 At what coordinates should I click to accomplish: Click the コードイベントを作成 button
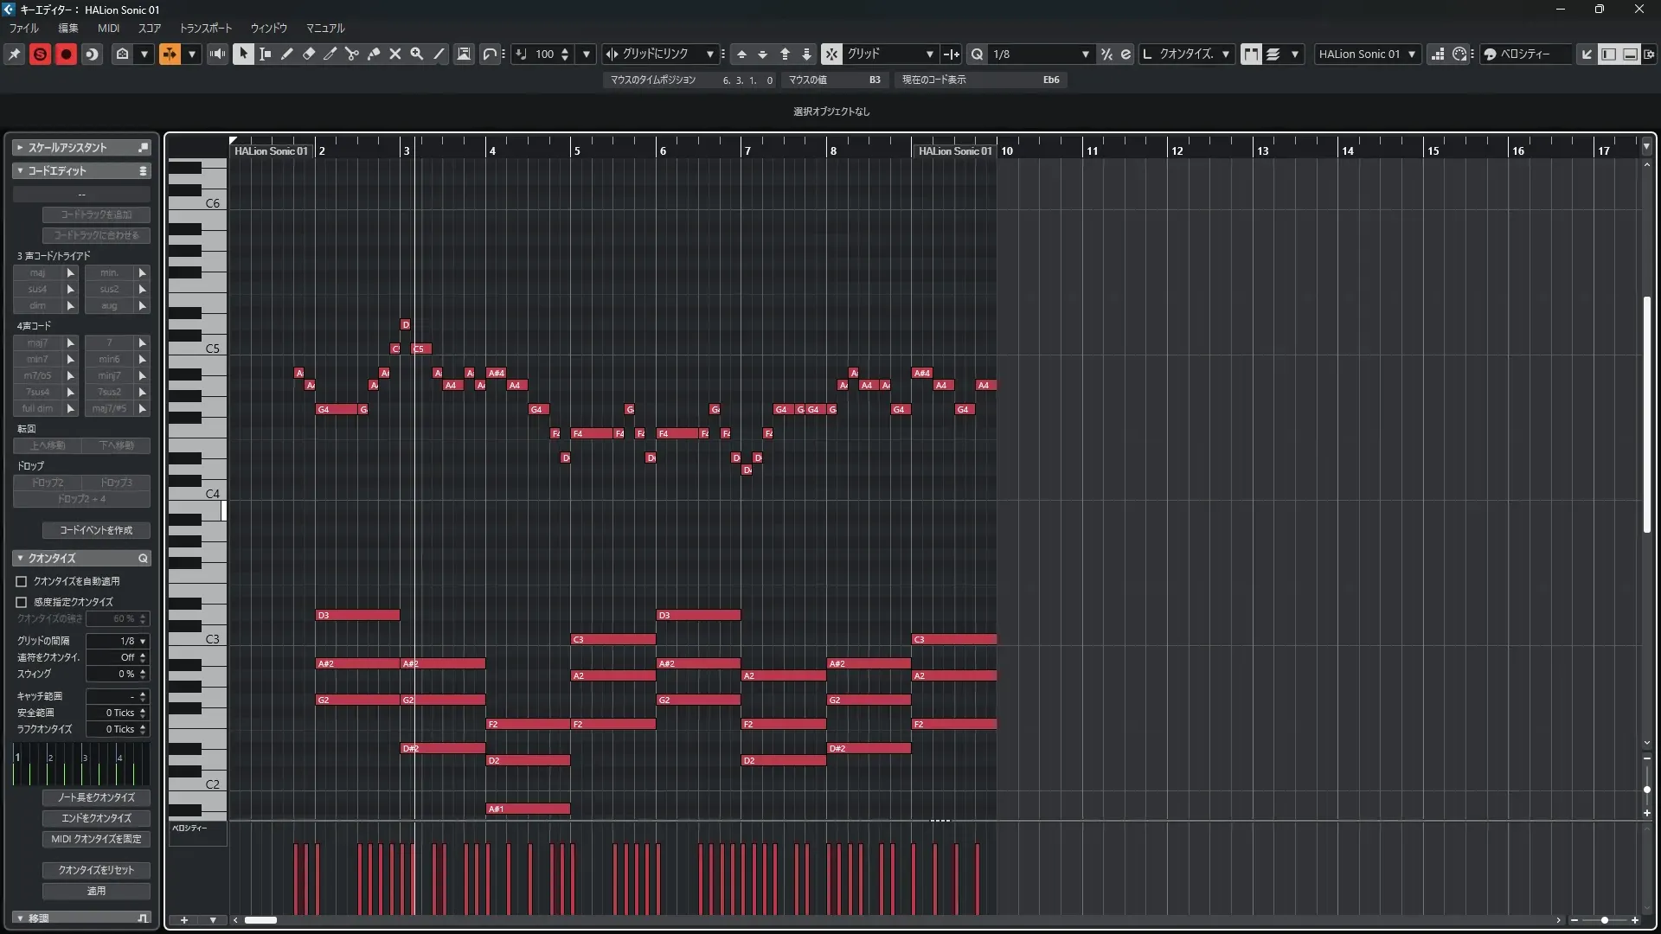click(96, 530)
